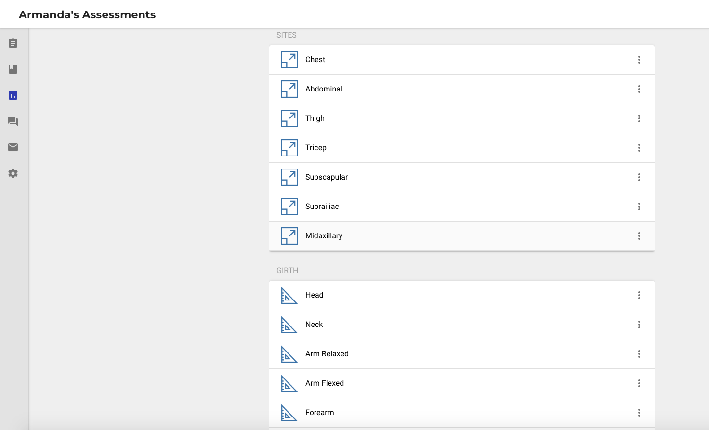Select the Head girth label
Image resolution: width=709 pixels, height=430 pixels.
click(x=314, y=295)
